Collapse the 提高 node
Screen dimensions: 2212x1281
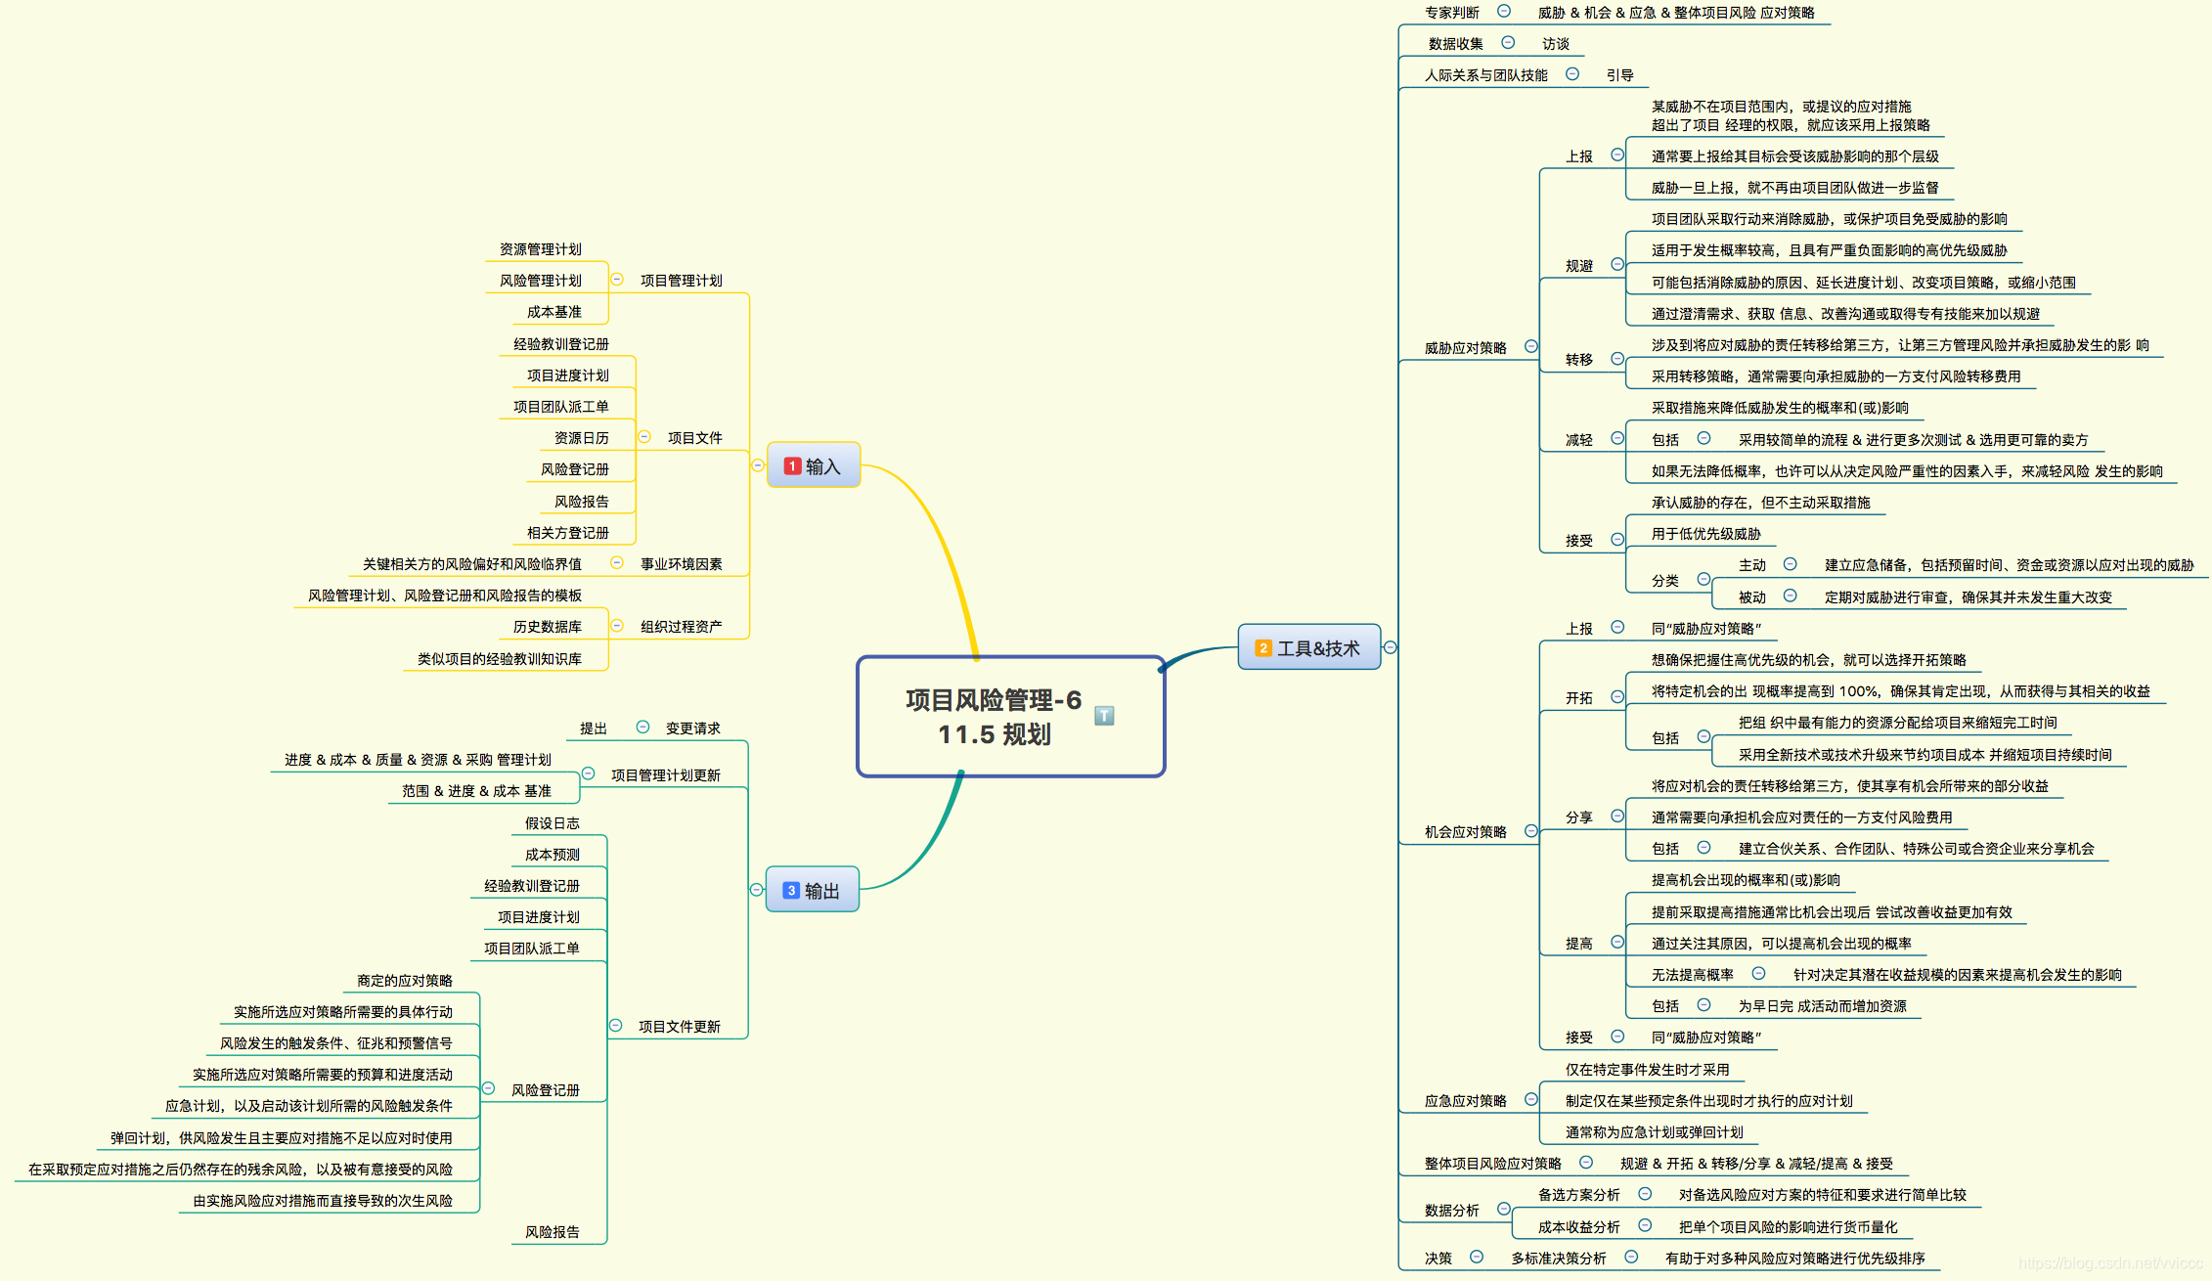[x=1617, y=942]
